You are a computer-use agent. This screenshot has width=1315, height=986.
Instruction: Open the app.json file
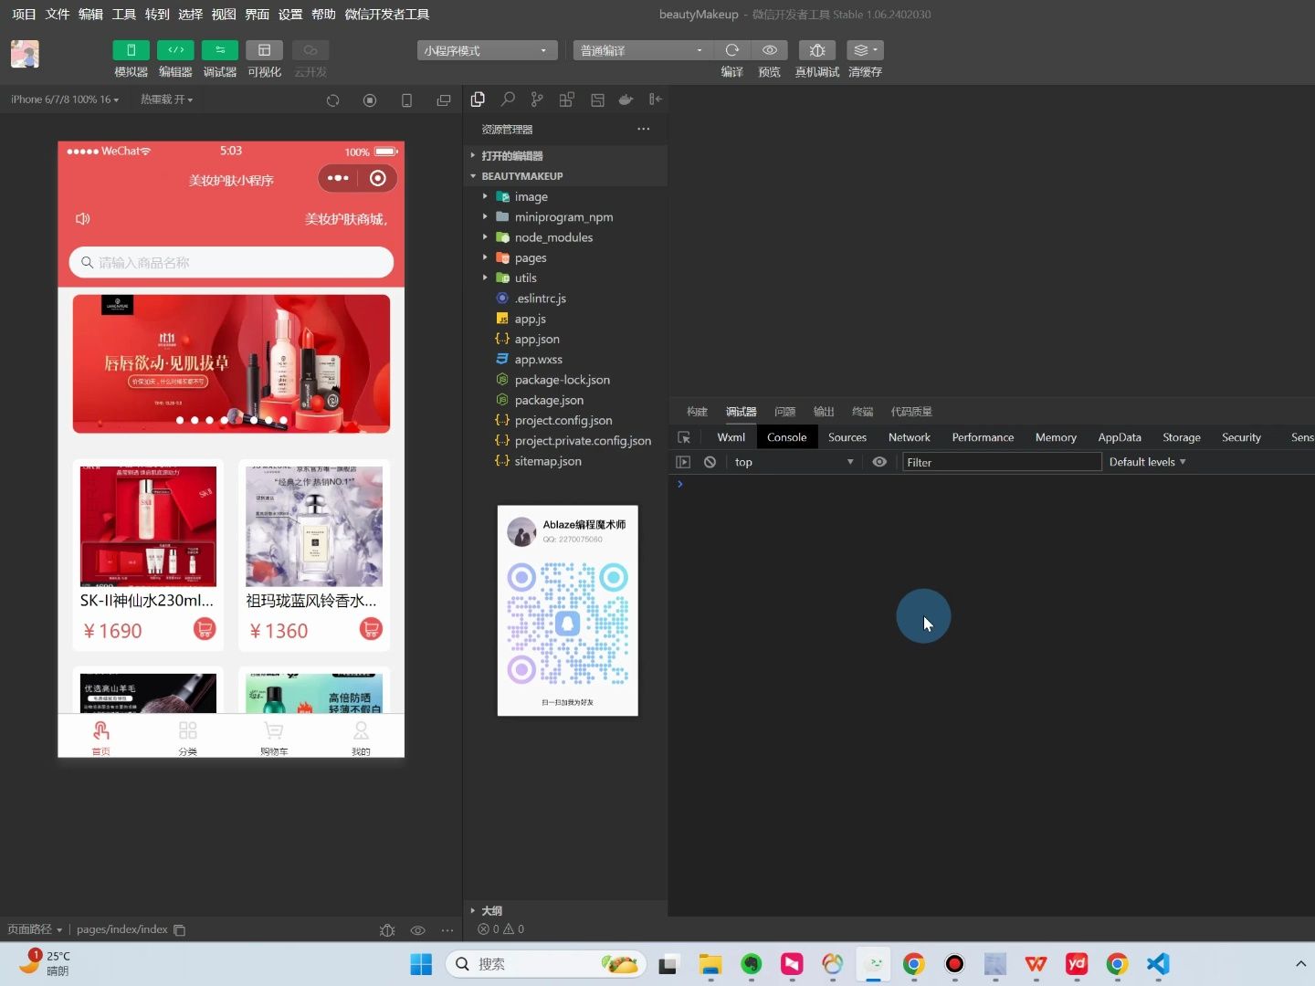point(566,340)
